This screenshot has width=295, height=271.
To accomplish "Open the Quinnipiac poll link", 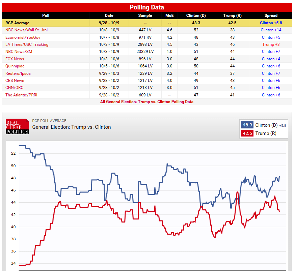I will pyautogui.click(x=15, y=66).
